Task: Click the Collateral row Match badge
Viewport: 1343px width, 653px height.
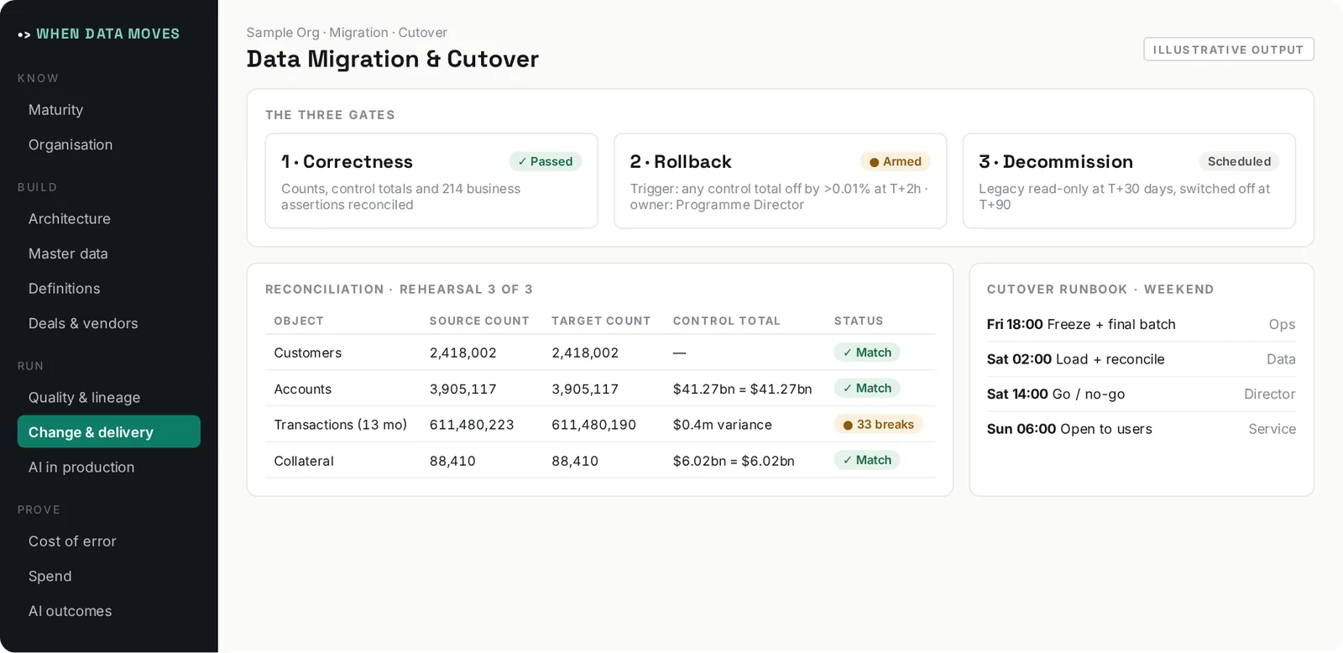Action: pyautogui.click(x=867, y=460)
